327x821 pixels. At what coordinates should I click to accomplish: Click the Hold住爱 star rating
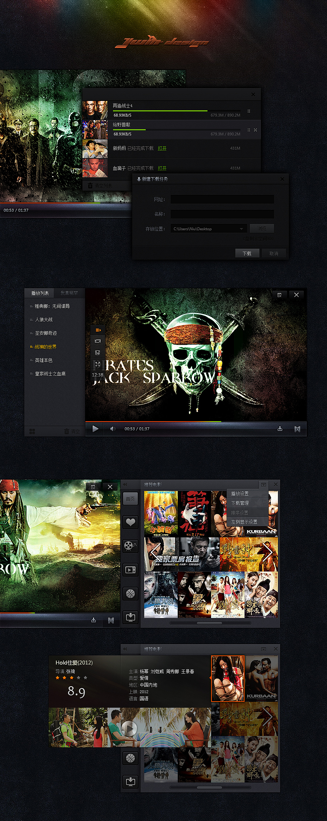(71, 678)
